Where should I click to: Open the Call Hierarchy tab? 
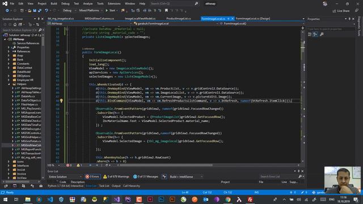(132, 186)
